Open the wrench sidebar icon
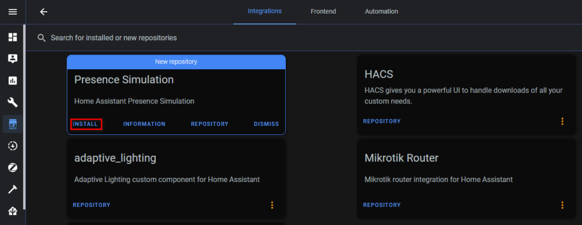The height and width of the screenshot is (225, 582). 13,102
